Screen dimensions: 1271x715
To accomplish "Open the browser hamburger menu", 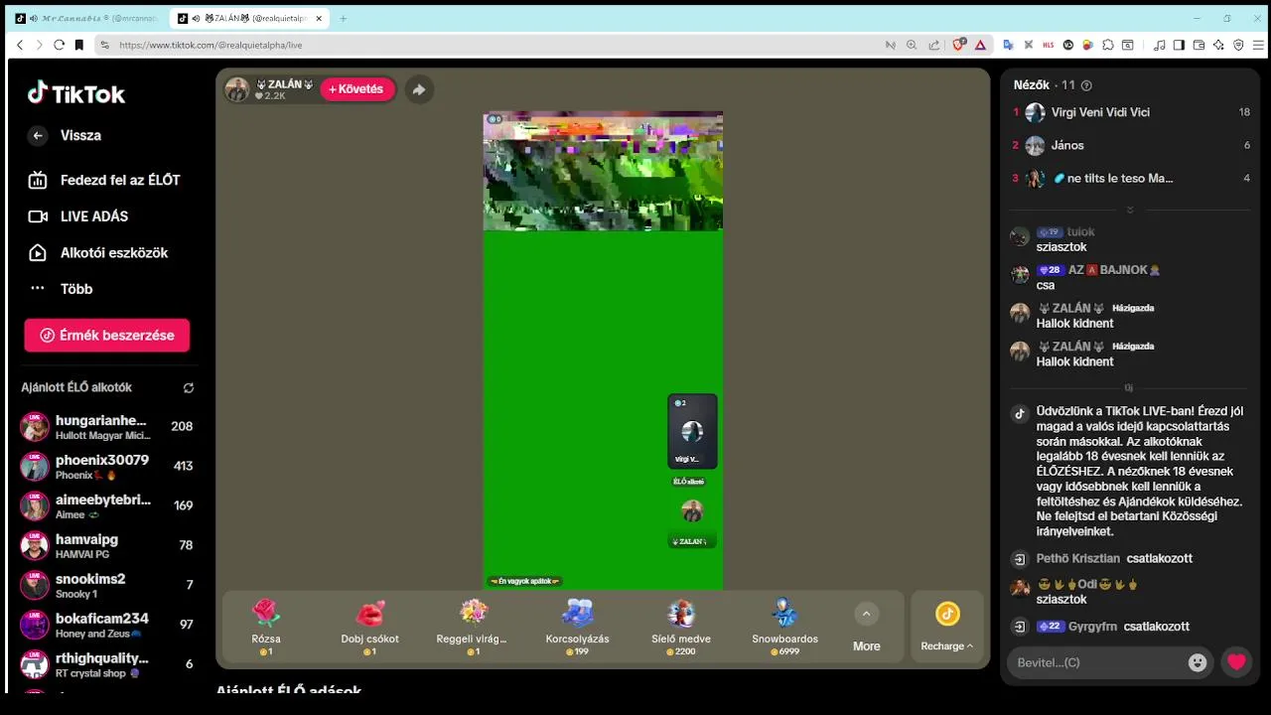I will point(1258,45).
